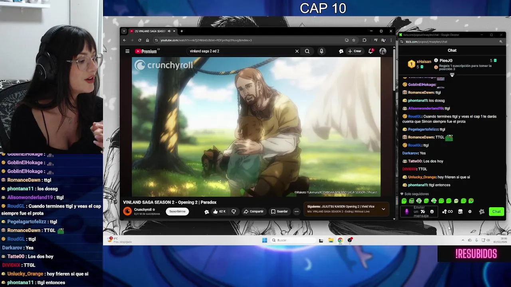Open a new browser tab
This screenshot has height=287, width=511.
tap(182, 31)
